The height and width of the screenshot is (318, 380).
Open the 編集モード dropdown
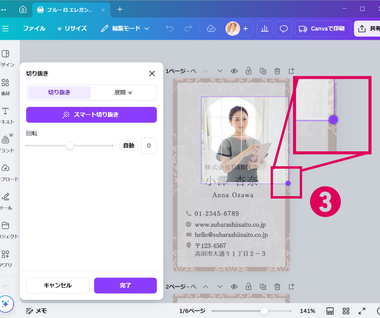(x=125, y=29)
